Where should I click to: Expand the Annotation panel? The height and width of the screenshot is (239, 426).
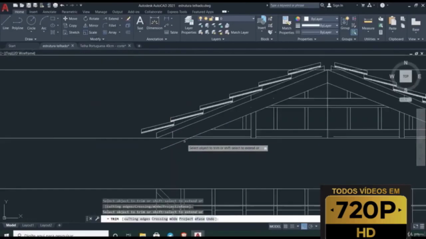pos(156,39)
